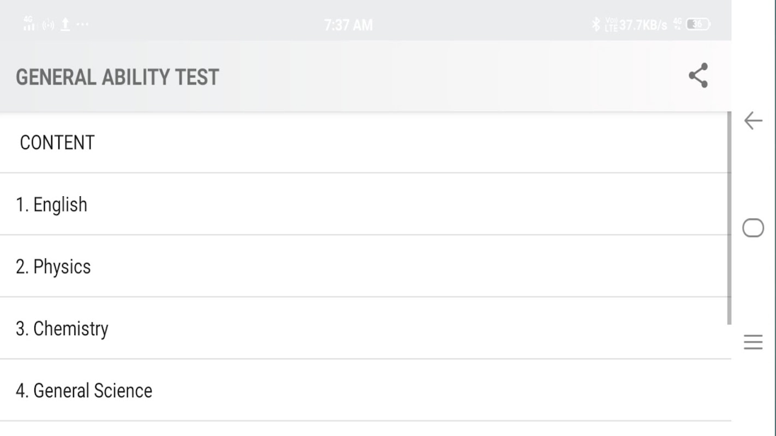Click the upload arrow status icon
Viewport: 776px width, 436px height.
(x=65, y=25)
